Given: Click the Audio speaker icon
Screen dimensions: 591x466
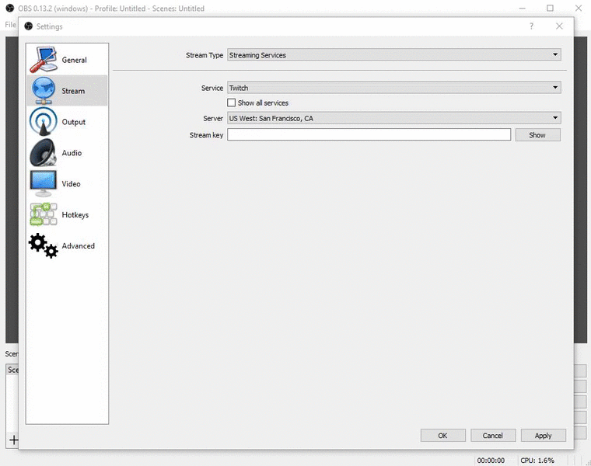Looking at the screenshot, I should tap(44, 152).
